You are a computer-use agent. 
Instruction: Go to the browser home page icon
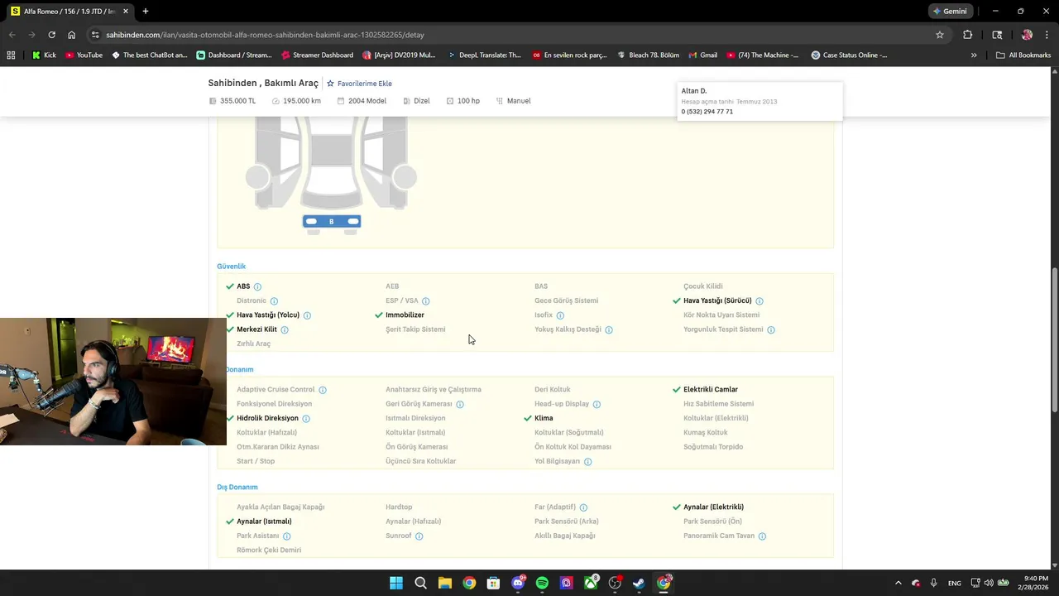click(72, 35)
